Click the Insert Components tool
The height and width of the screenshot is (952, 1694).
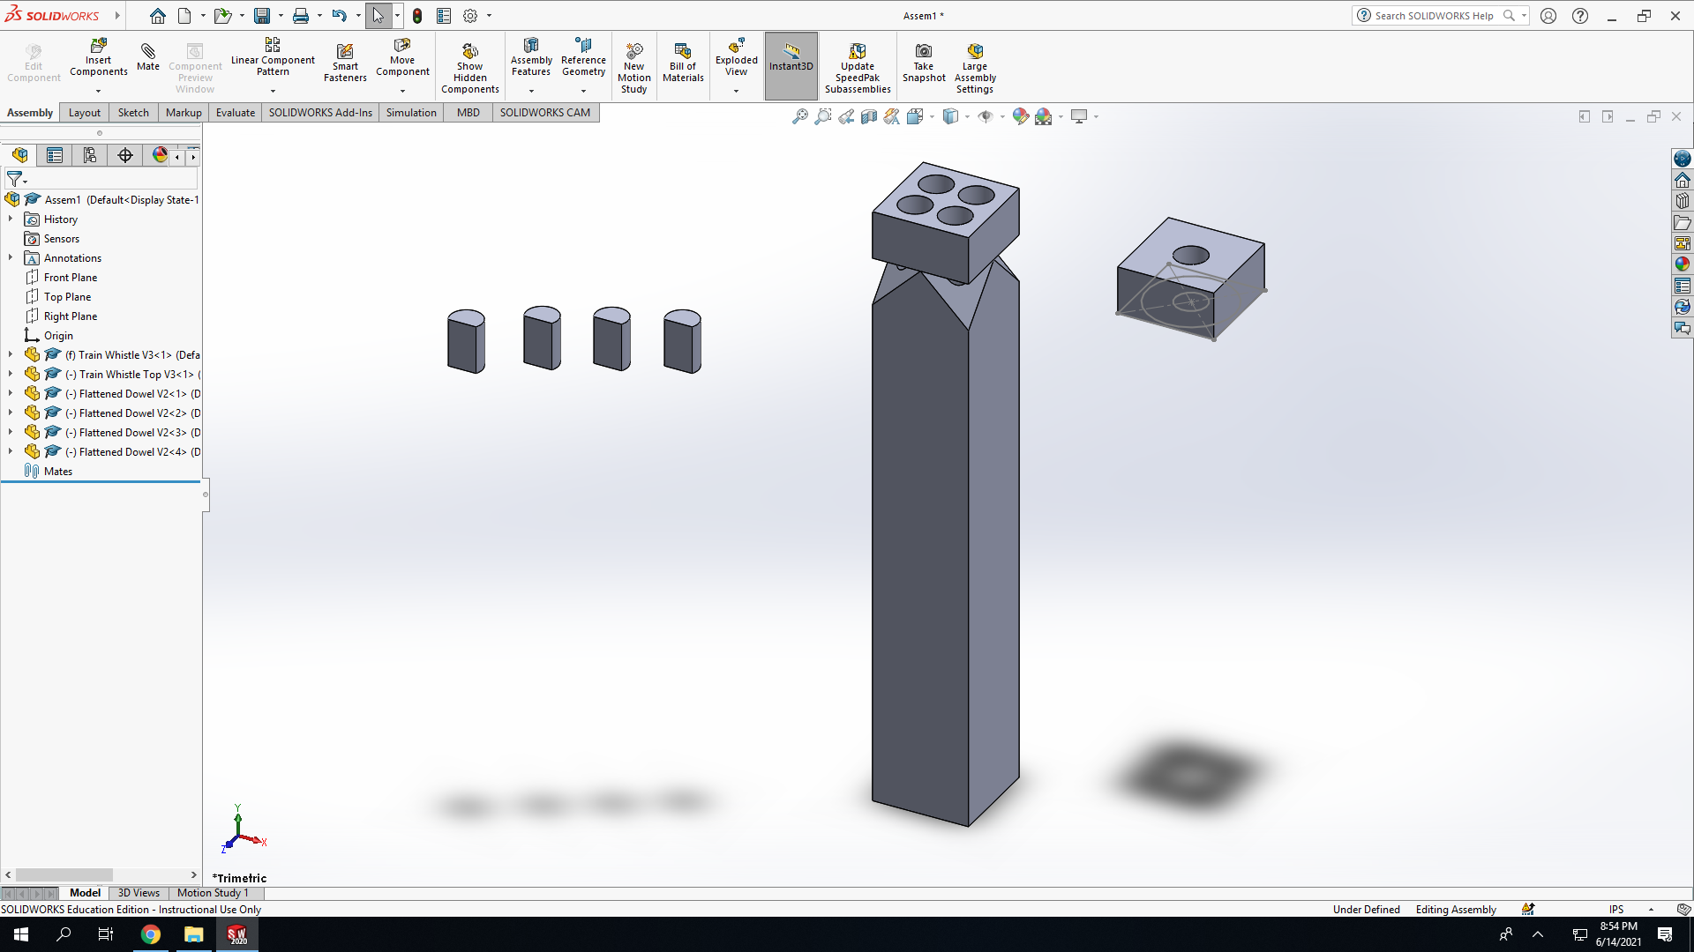pyautogui.click(x=99, y=58)
